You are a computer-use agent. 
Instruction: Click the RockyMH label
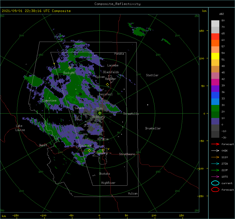click(69, 73)
